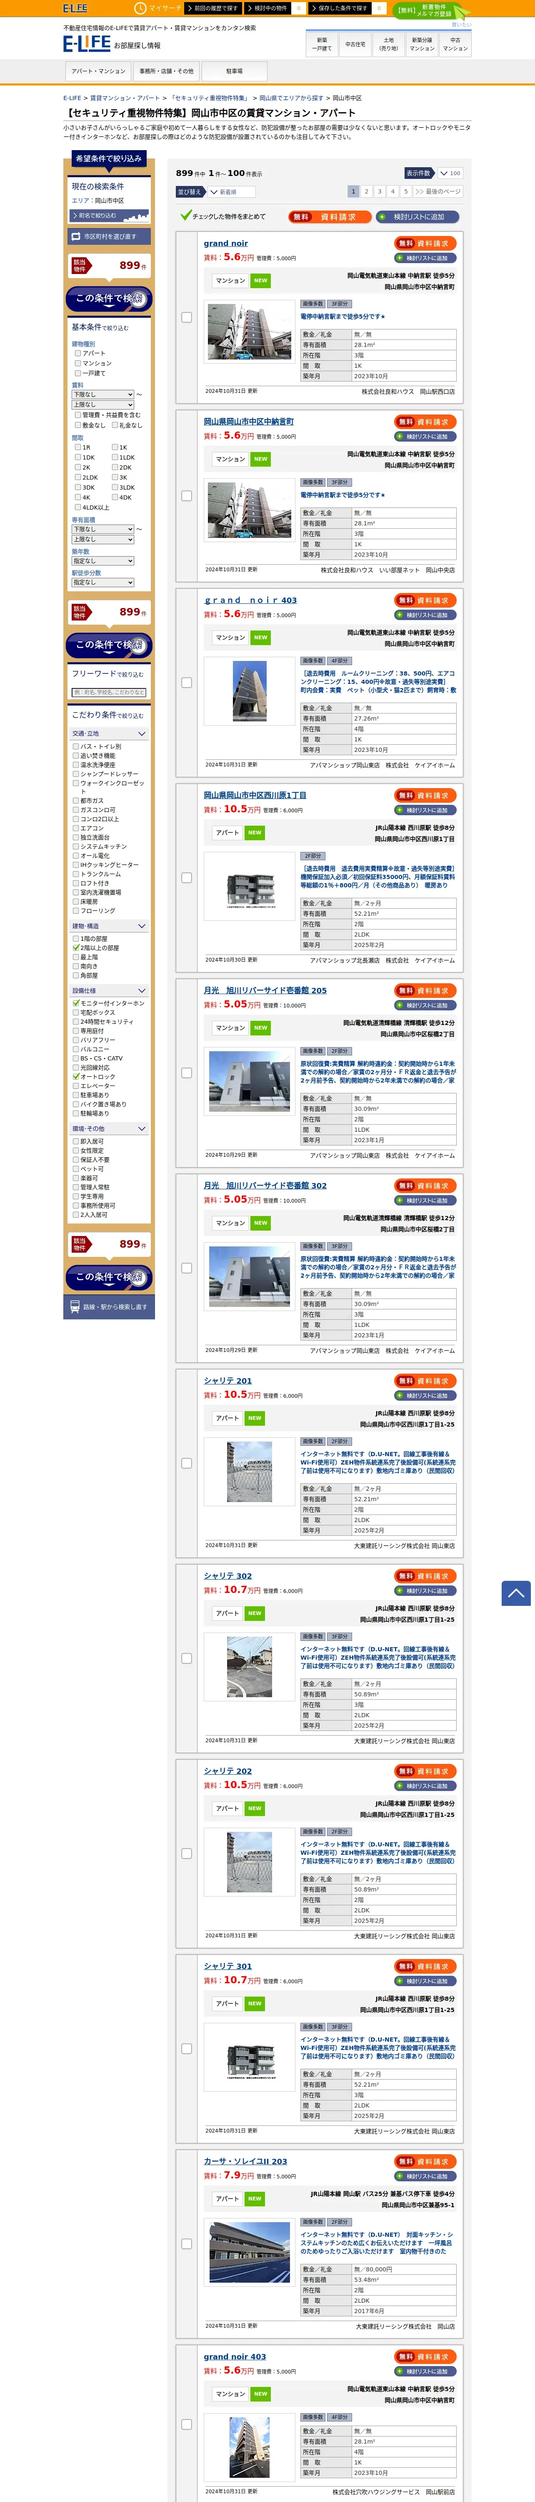Click the magnifier search button above 路線・駅から検索し直す
Image resolution: width=535 pixels, height=2502 pixels.
(109, 1276)
